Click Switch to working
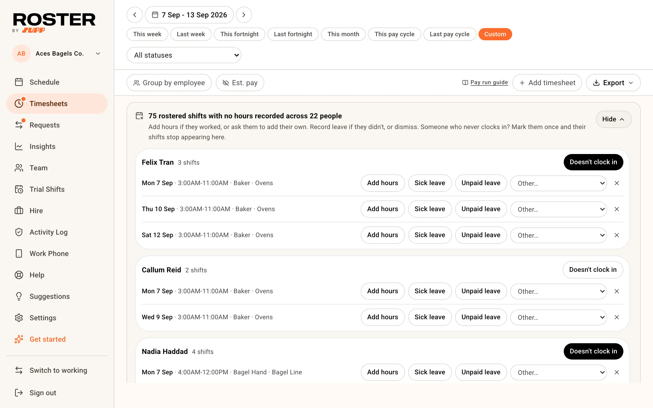 (x=57, y=370)
